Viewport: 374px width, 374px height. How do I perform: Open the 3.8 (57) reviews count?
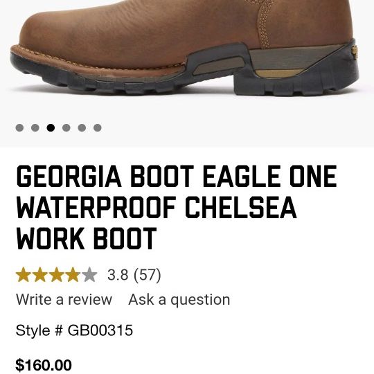pyautogui.click(x=134, y=275)
